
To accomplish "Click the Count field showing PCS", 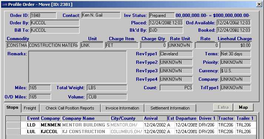I will [x=176, y=88].
